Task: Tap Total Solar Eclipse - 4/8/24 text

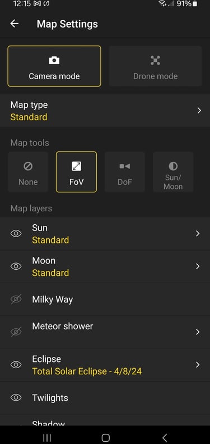Action: click(x=87, y=371)
